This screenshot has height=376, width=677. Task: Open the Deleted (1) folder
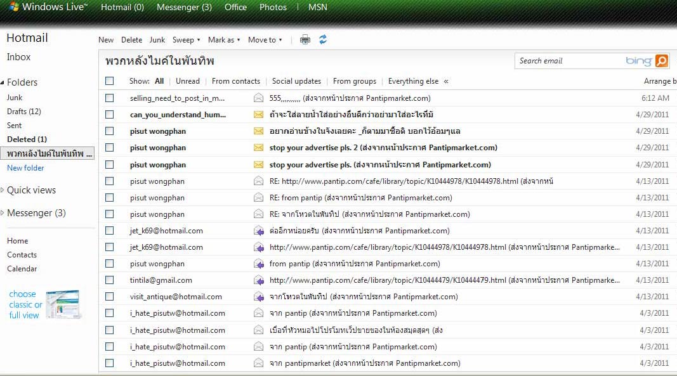pyautogui.click(x=27, y=139)
